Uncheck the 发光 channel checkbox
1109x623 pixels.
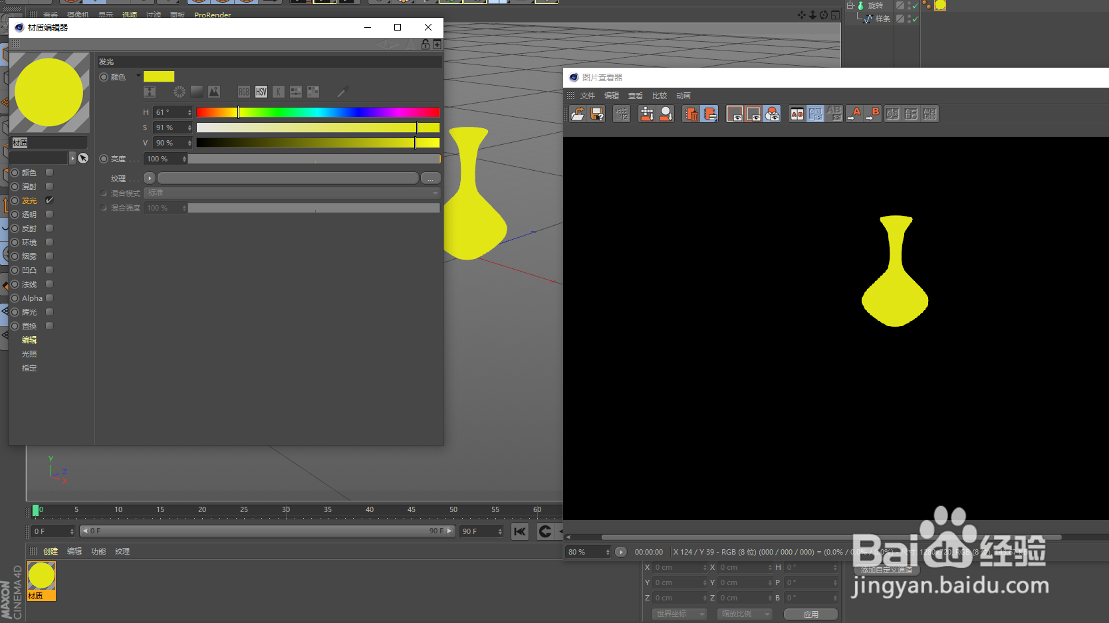click(49, 200)
